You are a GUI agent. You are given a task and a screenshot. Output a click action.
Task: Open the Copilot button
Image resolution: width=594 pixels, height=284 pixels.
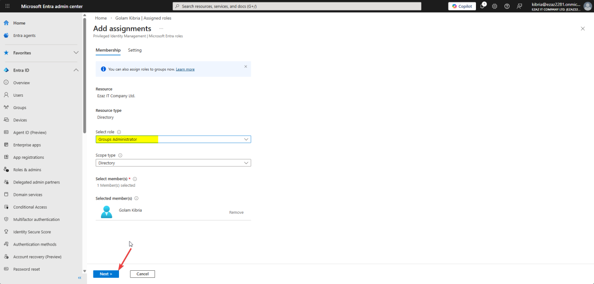tap(462, 6)
